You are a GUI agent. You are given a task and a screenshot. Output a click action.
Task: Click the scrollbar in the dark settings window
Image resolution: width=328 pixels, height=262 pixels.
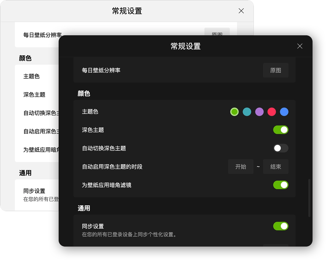309,198
